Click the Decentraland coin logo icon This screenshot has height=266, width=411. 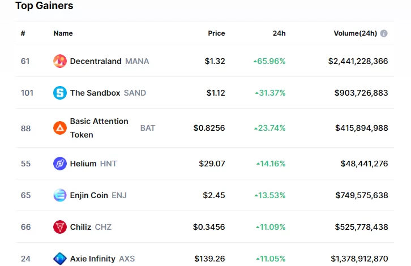(x=60, y=61)
